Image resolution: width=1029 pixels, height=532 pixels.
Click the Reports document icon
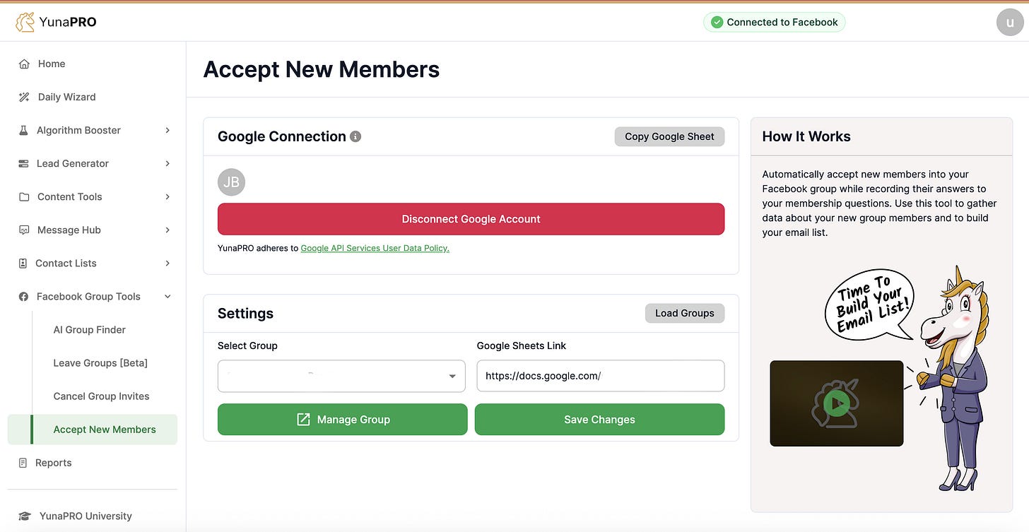[23, 463]
